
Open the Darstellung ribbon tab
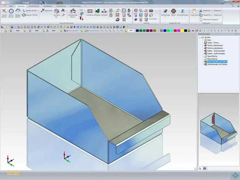point(61,6)
